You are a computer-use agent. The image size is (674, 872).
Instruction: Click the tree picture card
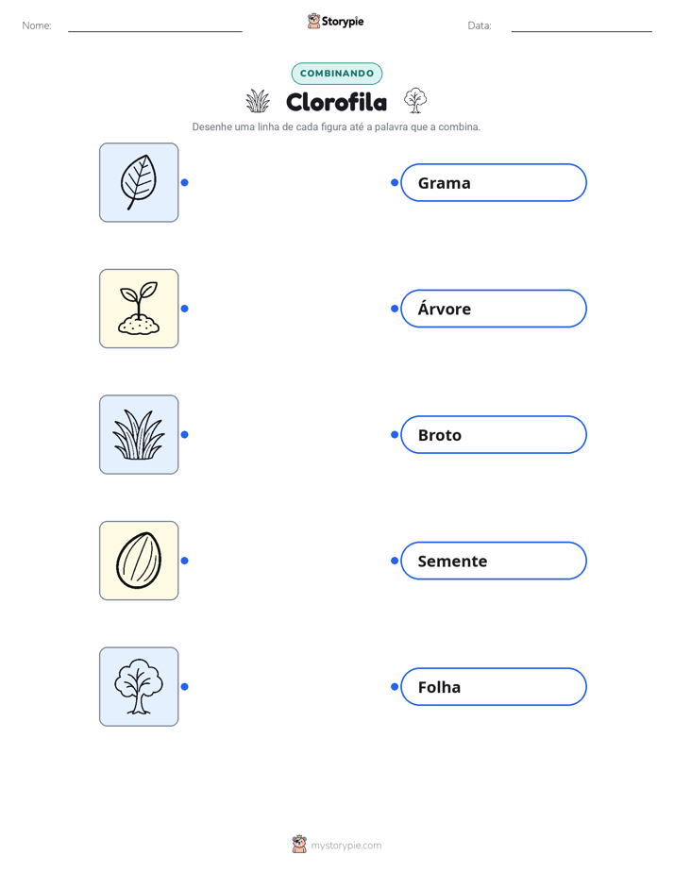click(139, 687)
